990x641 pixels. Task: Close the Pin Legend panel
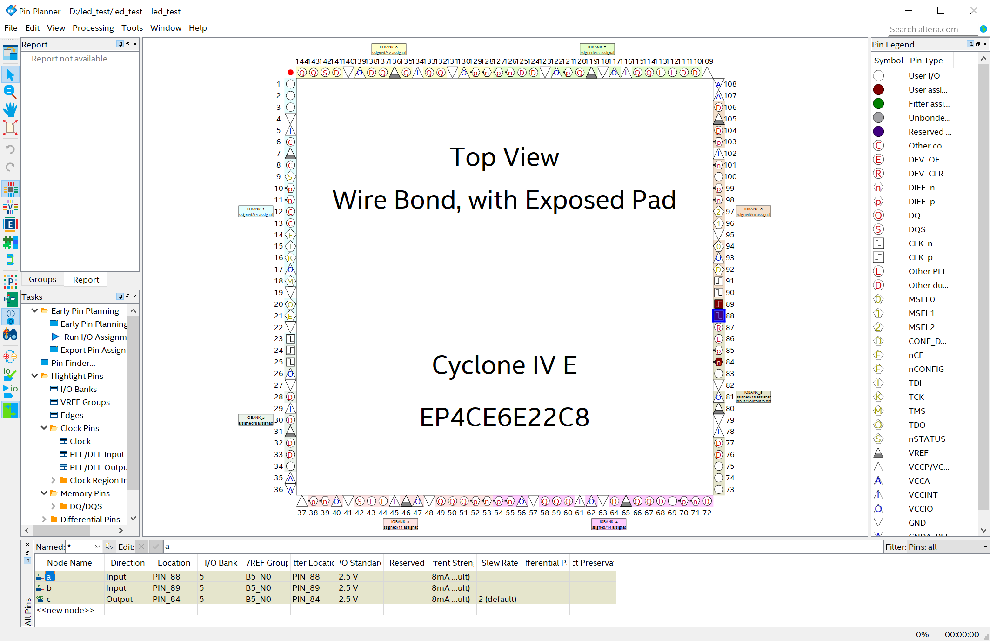[x=985, y=44]
